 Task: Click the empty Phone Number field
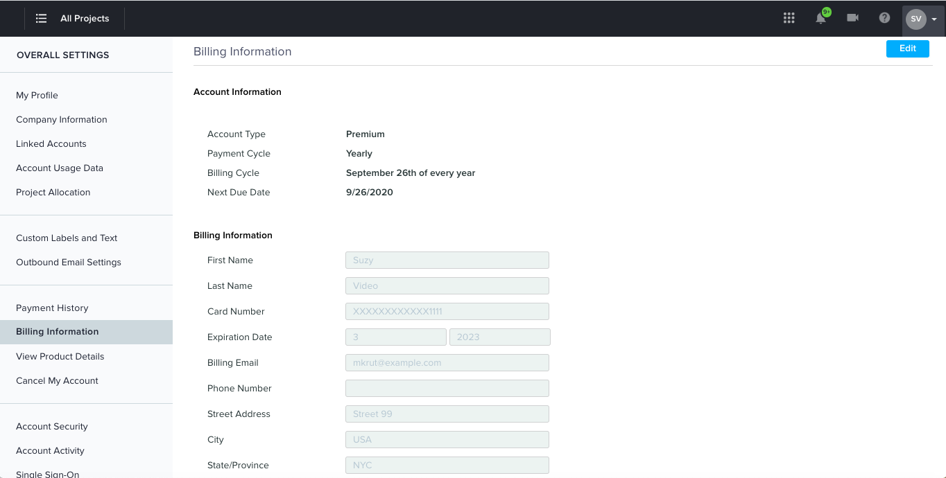447,389
